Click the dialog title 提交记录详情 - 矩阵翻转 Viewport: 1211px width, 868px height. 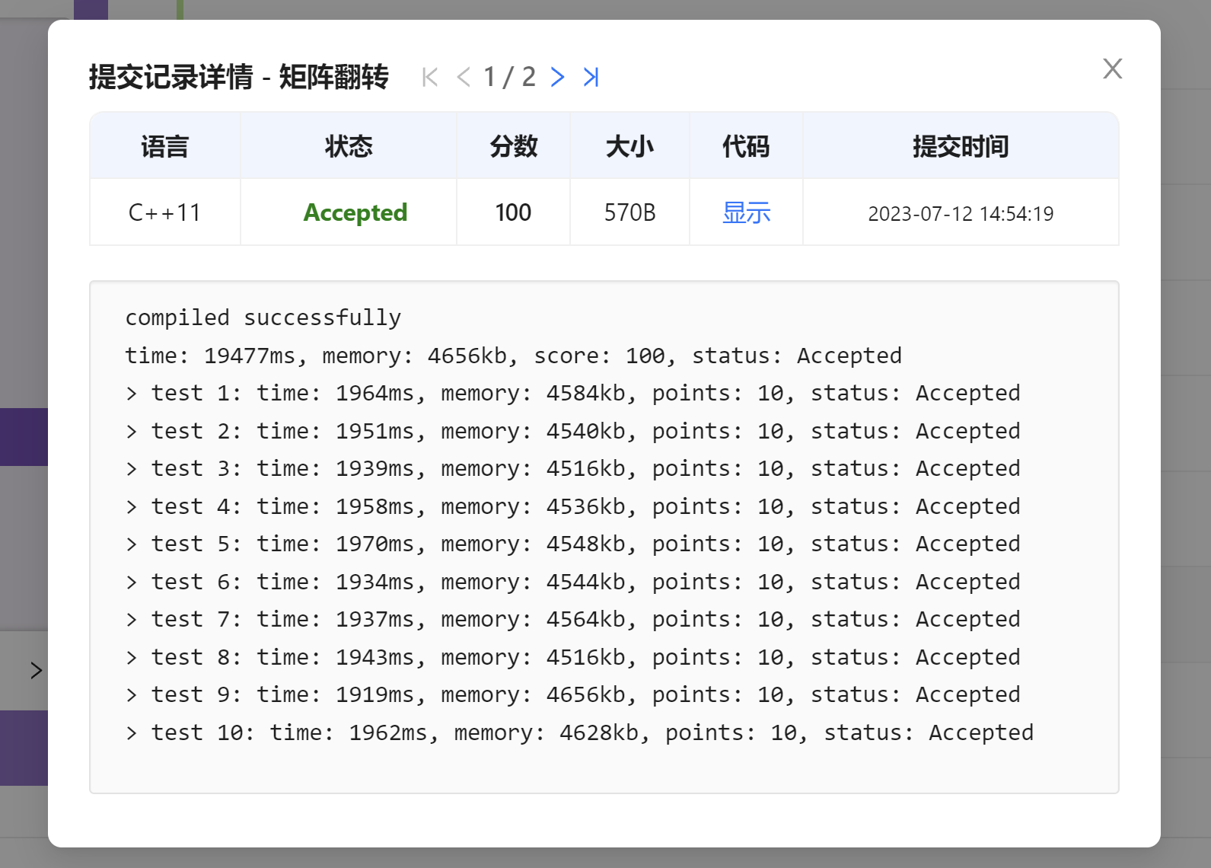click(239, 77)
